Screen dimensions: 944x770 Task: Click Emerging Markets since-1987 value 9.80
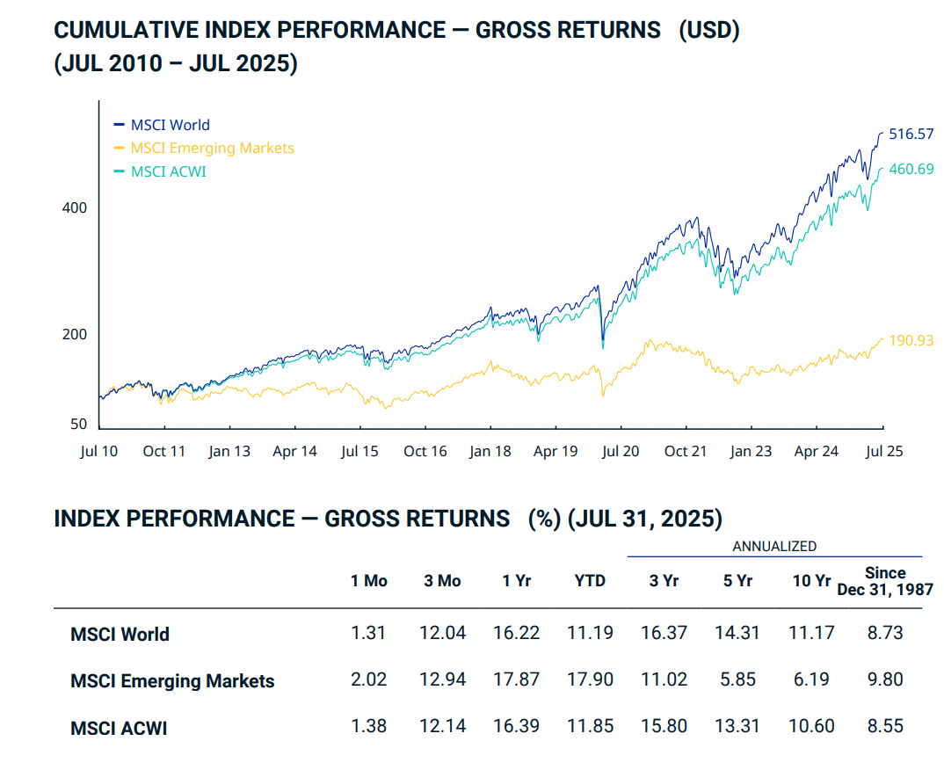point(885,679)
